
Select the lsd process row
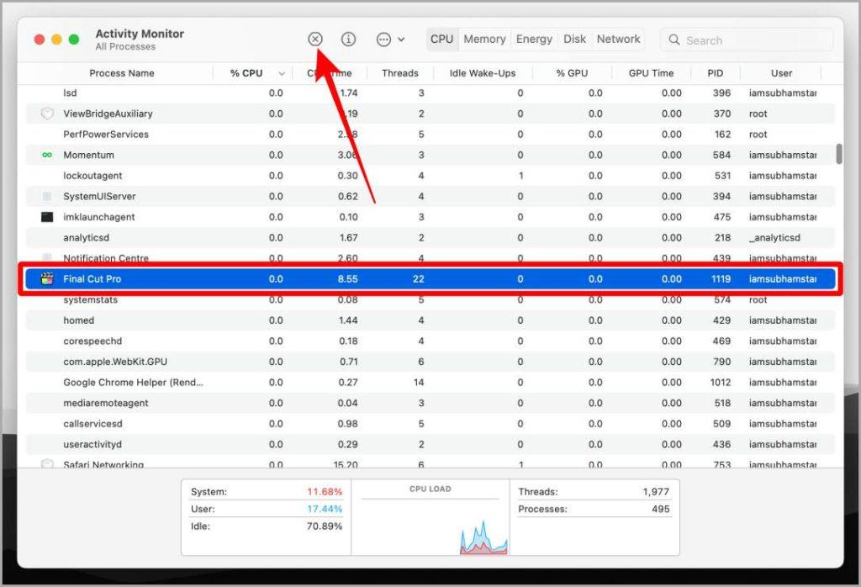click(x=430, y=93)
